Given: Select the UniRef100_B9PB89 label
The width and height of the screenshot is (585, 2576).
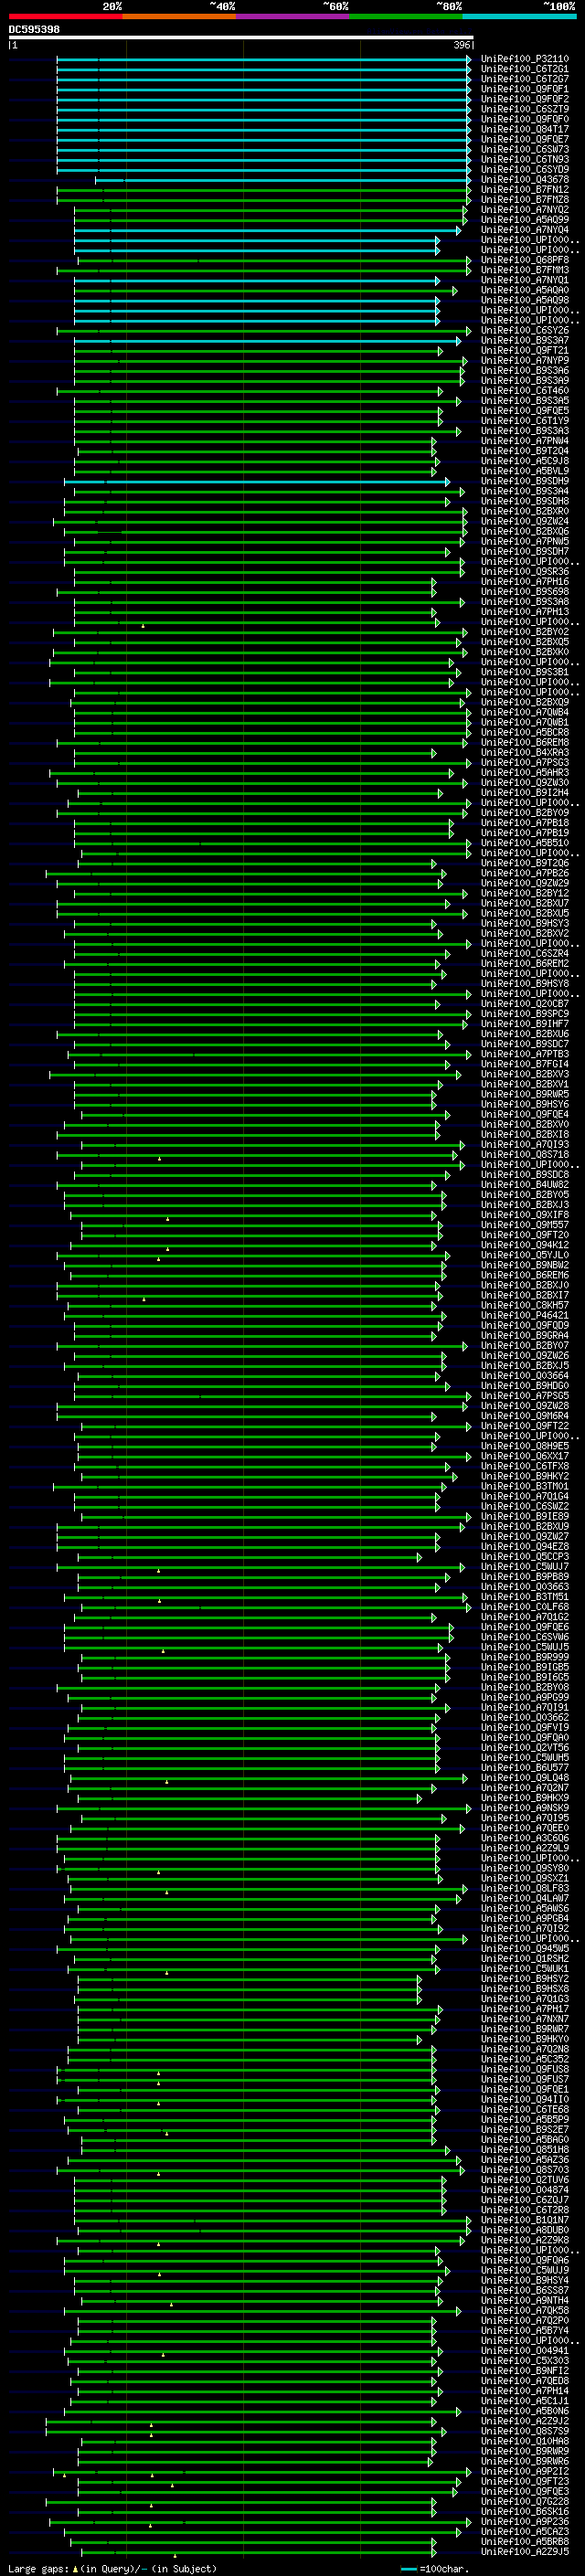Looking at the screenshot, I should 524,1576.
